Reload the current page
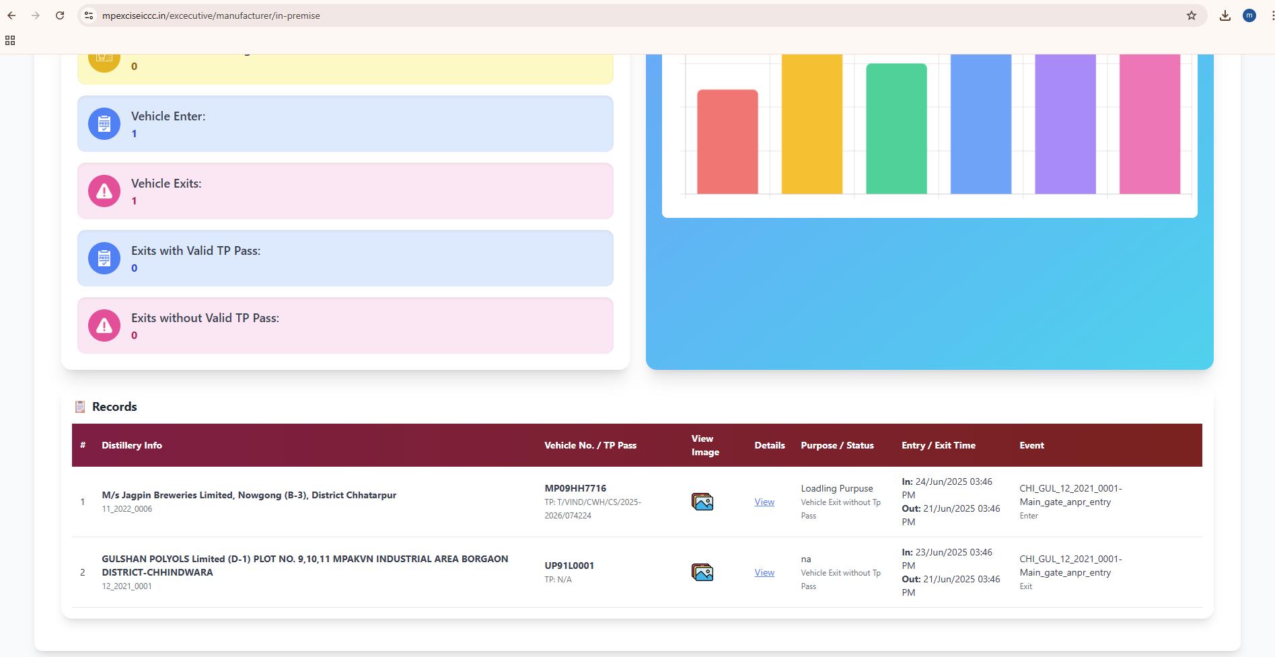The width and height of the screenshot is (1275, 657). 60,15
